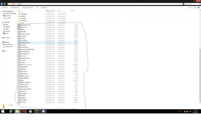Toggle the preview pane icon

click(x=195, y=8)
